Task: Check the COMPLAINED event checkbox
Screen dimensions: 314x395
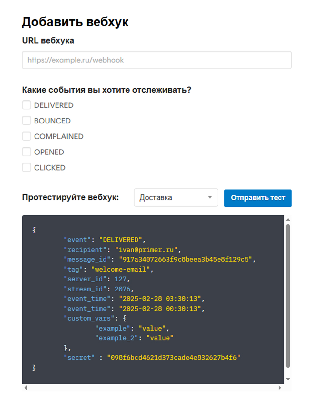Action: [26, 136]
